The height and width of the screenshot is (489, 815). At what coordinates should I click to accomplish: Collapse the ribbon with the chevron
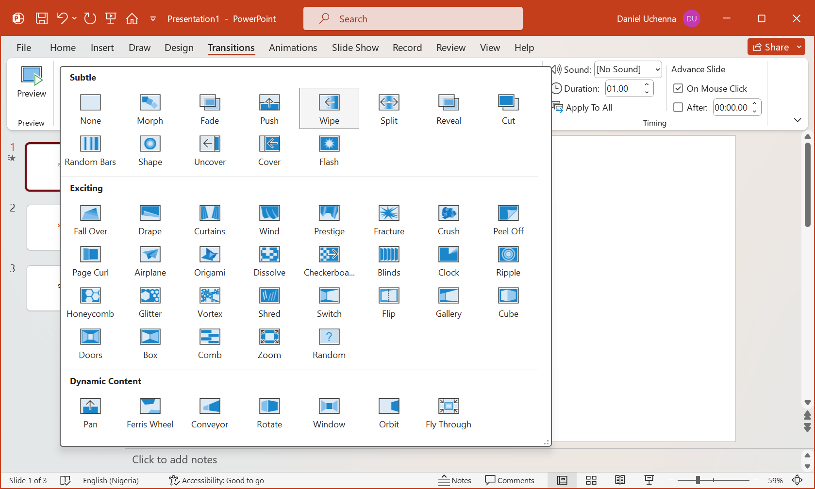pyautogui.click(x=797, y=120)
